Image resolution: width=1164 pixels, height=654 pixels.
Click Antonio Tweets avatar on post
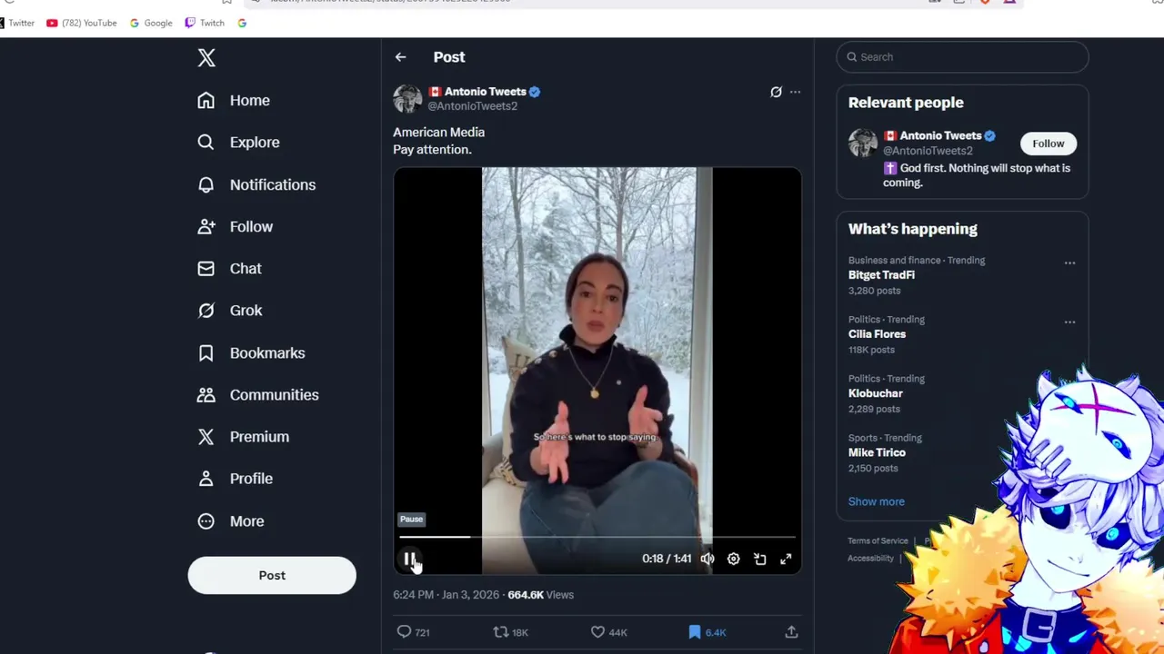pos(407,98)
